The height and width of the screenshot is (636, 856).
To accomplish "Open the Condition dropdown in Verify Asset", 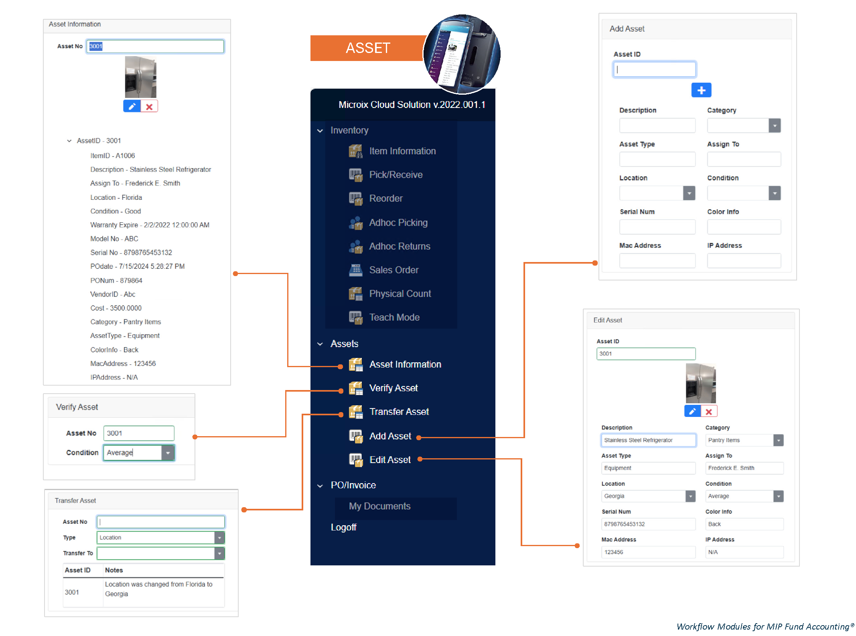I will pyautogui.click(x=168, y=453).
